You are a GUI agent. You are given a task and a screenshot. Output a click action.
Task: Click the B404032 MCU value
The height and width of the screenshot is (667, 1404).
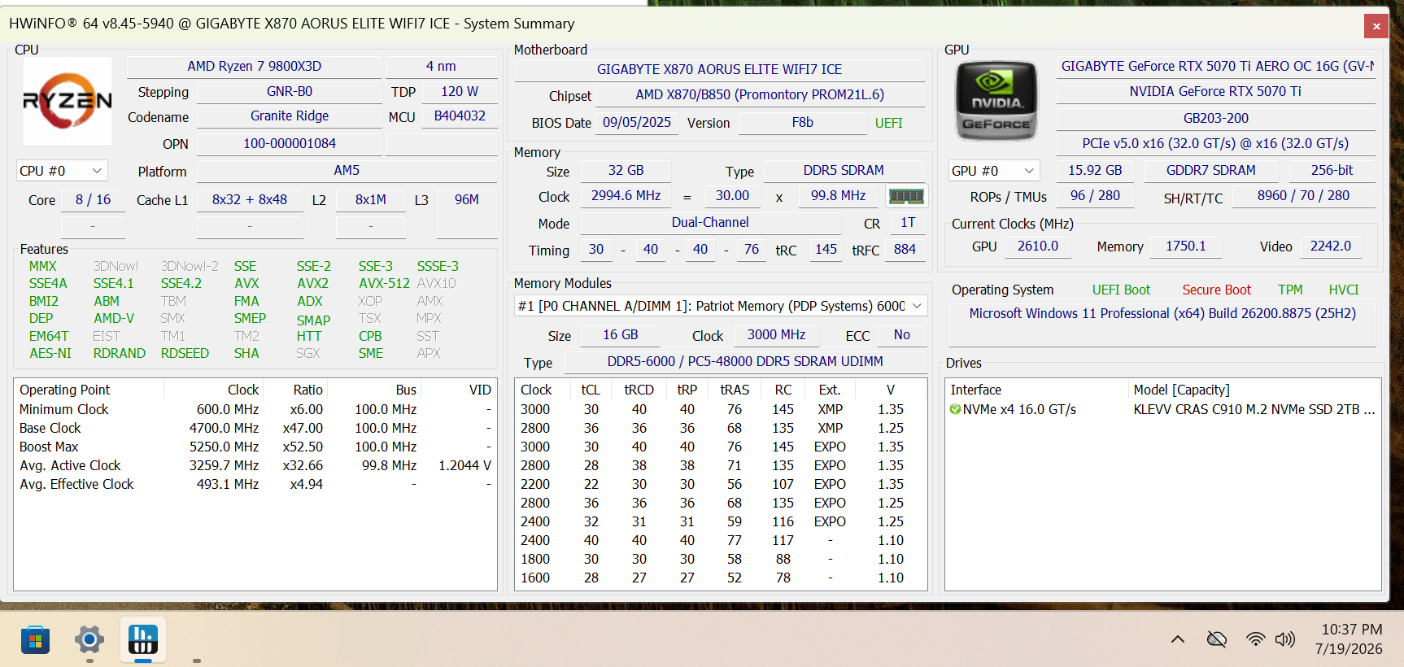[x=460, y=116]
